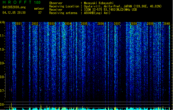
Task: Click the 0.7 frequency axis label
Action: [x=2, y=91]
